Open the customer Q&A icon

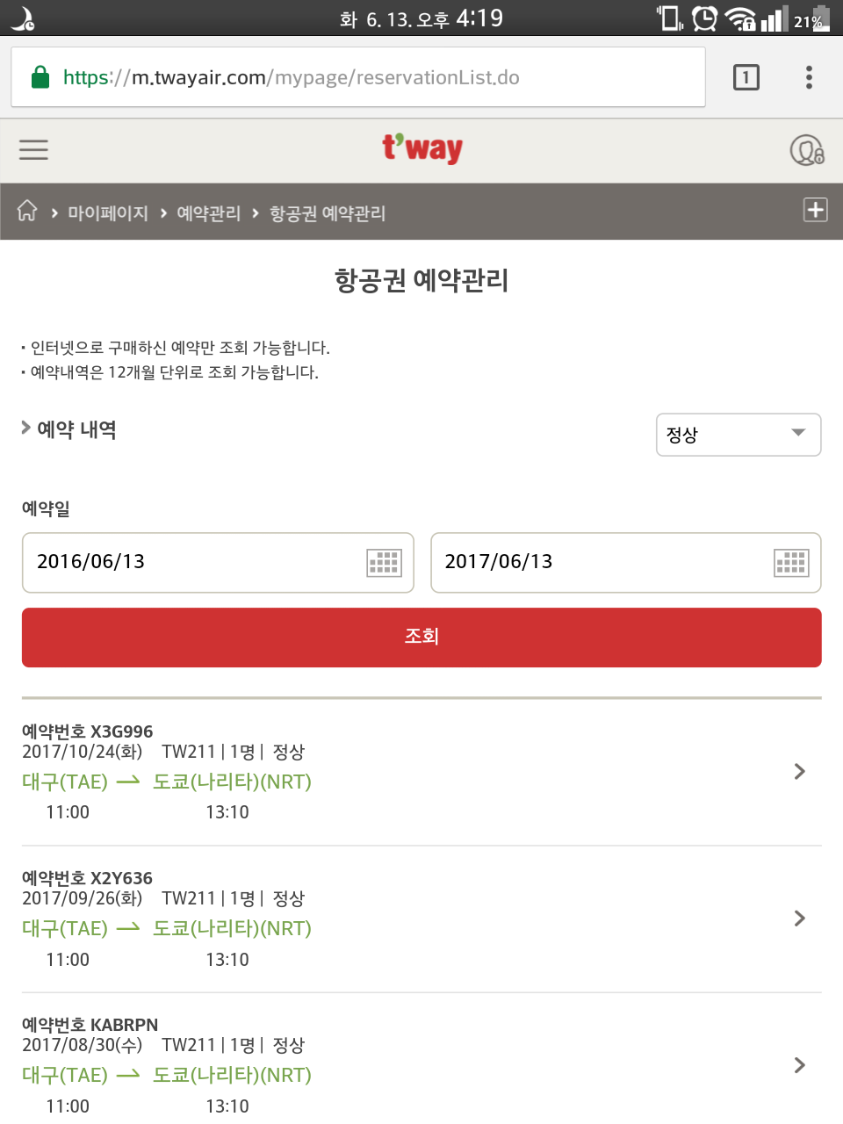tap(806, 150)
